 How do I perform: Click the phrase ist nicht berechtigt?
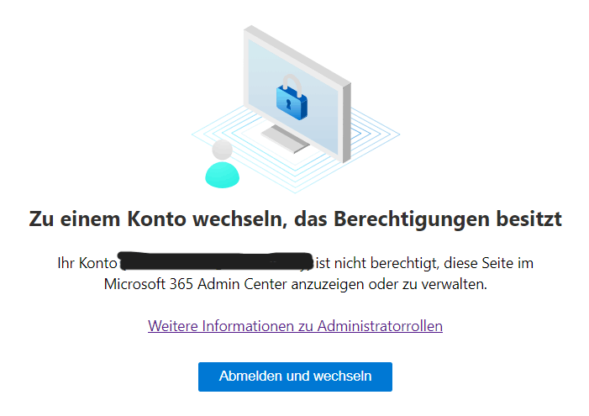click(x=377, y=263)
